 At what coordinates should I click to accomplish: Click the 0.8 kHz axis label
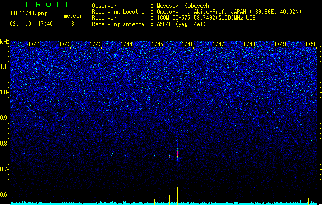tap(5, 143)
